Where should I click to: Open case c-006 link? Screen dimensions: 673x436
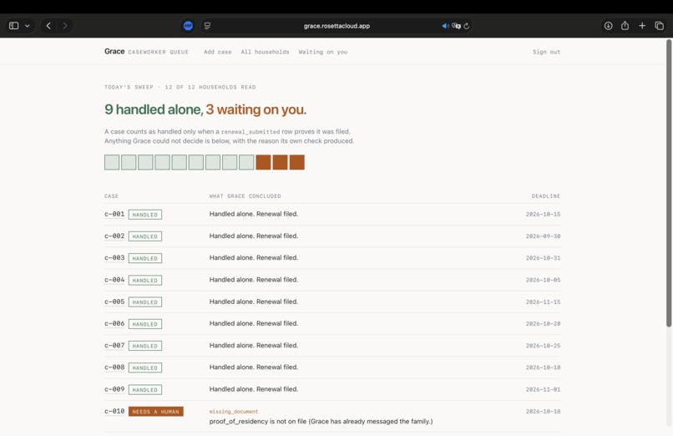(114, 323)
